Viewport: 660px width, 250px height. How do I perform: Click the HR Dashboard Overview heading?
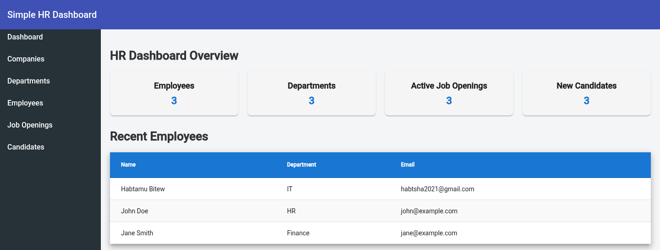click(x=174, y=56)
